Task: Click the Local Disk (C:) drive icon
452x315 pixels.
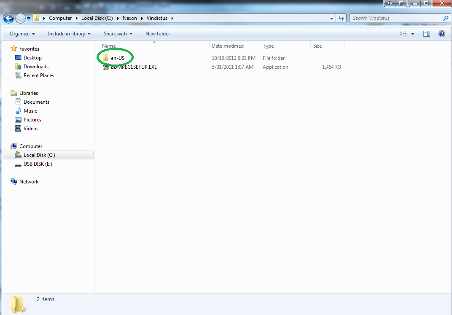Action: tap(18, 155)
